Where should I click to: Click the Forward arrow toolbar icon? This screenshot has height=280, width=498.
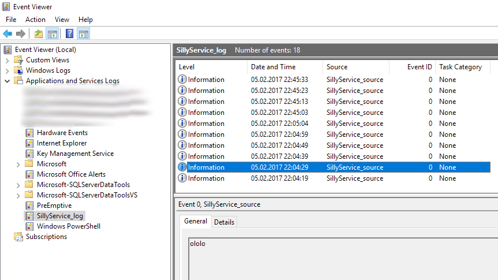pos(21,33)
